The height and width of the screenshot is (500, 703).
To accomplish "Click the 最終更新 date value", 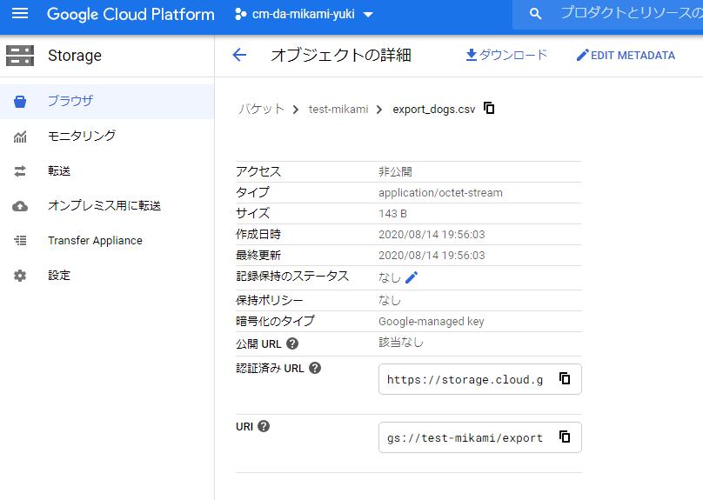I will (432, 256).
